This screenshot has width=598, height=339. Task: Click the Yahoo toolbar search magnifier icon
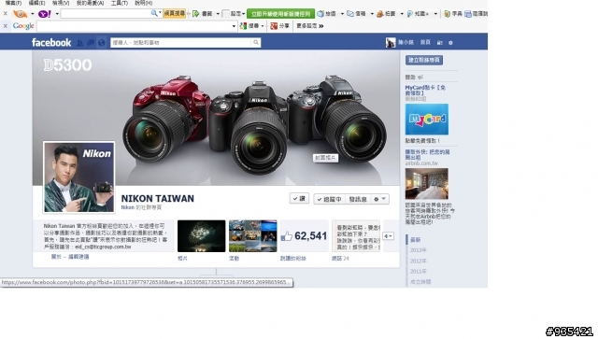click(x=153, y=13)
